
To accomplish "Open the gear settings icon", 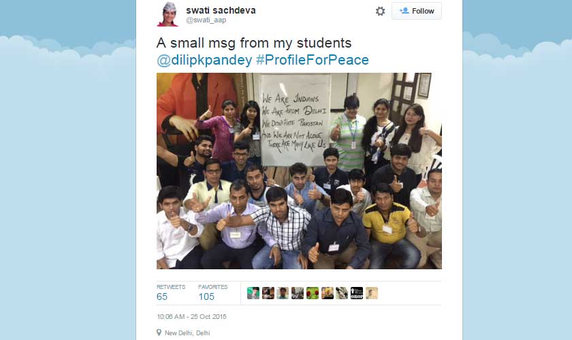I will click(x=380, y=11).
